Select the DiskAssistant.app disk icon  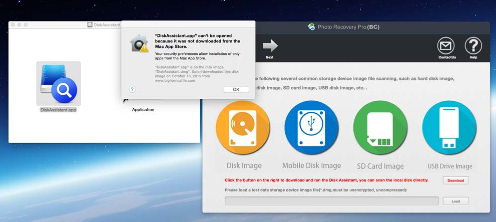59,83
